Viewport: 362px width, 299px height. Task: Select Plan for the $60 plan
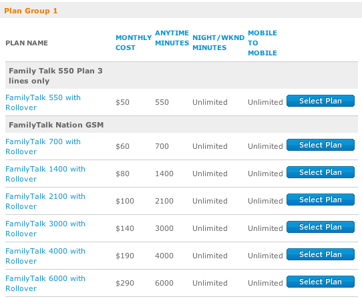pyautogui.click(x=321, y=145)
